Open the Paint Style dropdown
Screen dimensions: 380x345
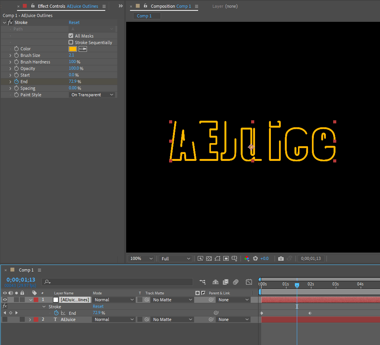click(x=92, y=95)
